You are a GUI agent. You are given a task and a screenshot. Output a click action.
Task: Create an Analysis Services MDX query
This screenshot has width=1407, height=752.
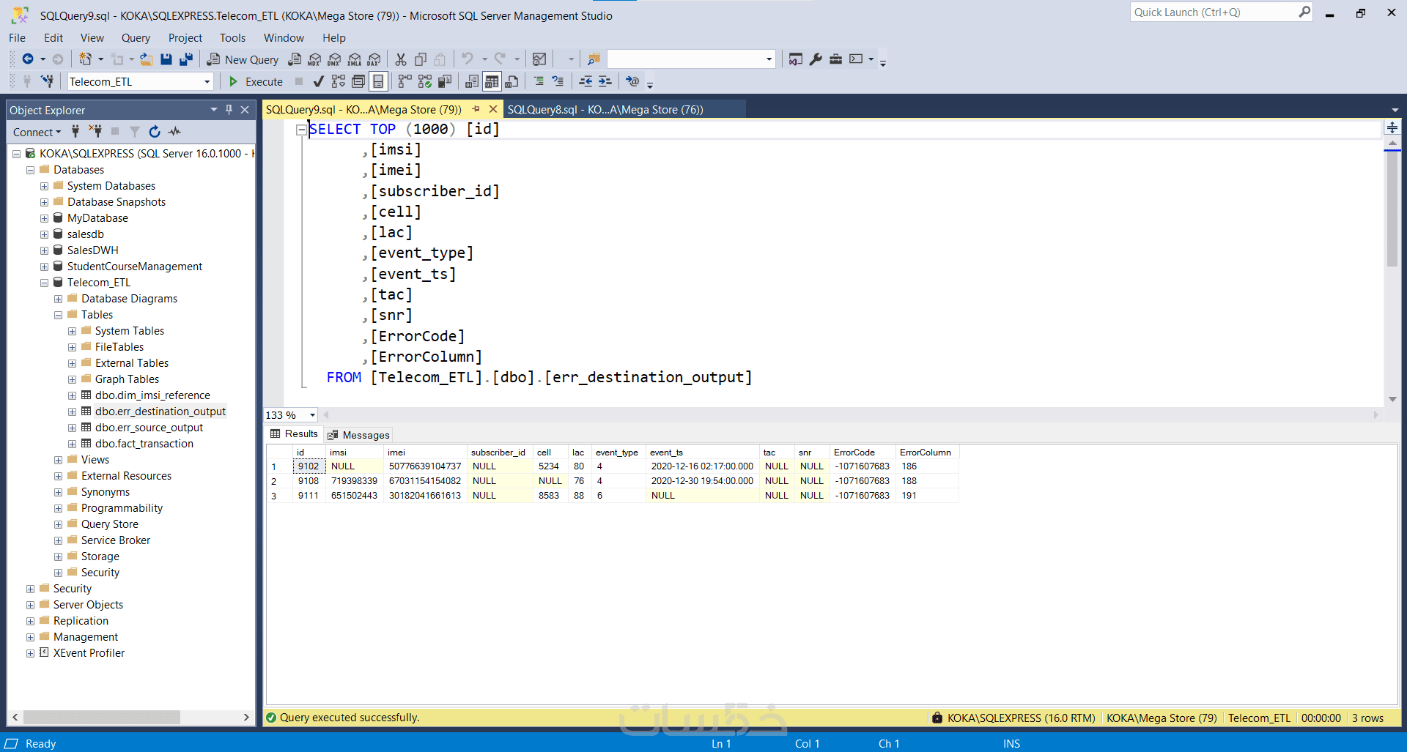pyautogui.click(x=314, y=59)
